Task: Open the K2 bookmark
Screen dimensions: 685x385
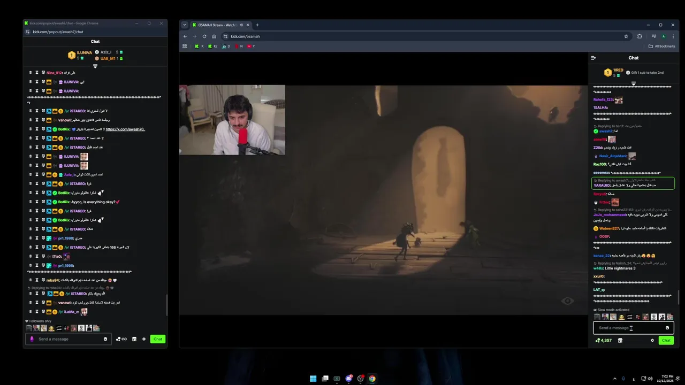Action: point(213,47)
